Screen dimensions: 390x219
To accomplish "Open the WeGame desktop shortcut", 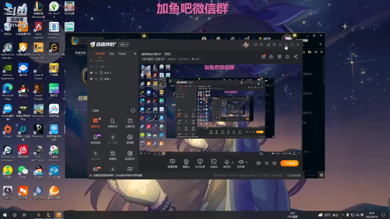I will (x=54, y=49).
